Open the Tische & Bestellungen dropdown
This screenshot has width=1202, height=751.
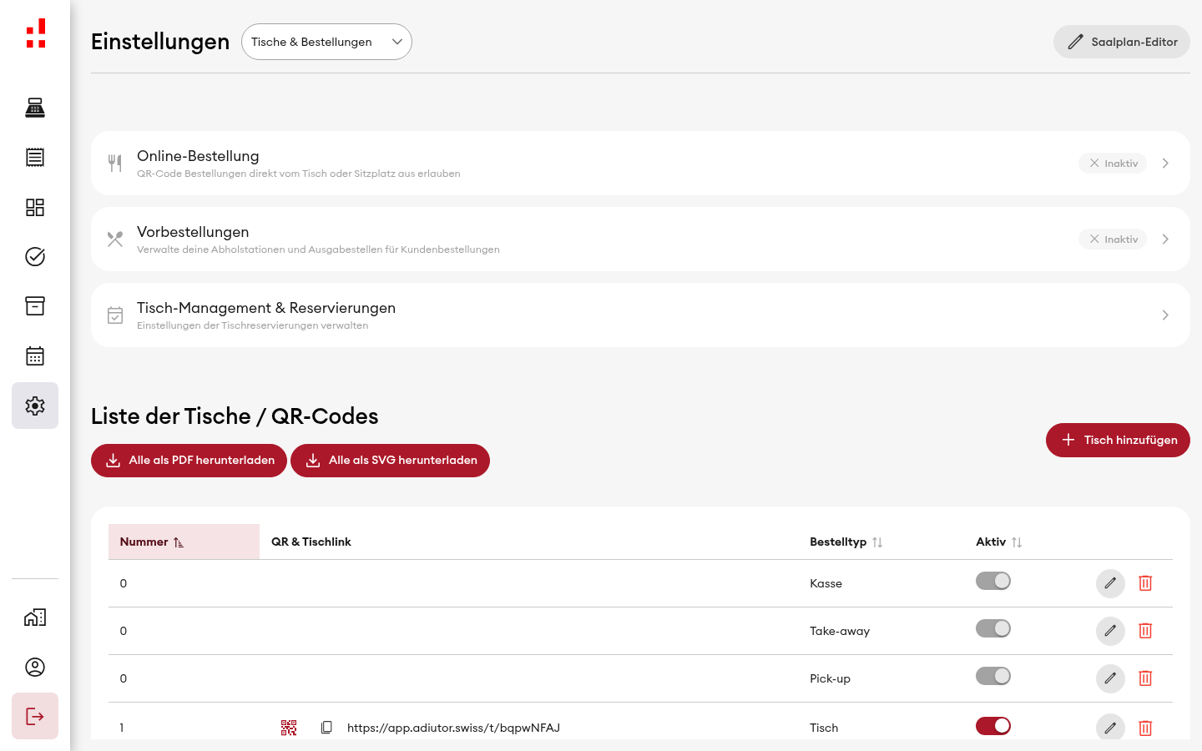tap(326, 42)
